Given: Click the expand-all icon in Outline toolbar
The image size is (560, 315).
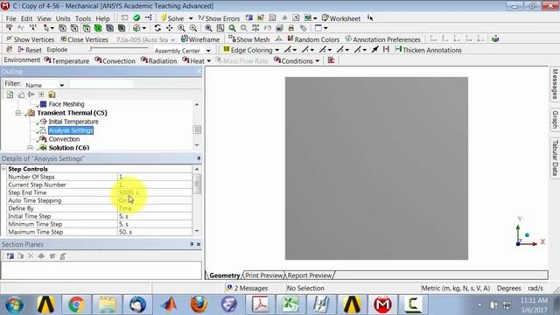Looking at the screenshot, I should point(41,94).
